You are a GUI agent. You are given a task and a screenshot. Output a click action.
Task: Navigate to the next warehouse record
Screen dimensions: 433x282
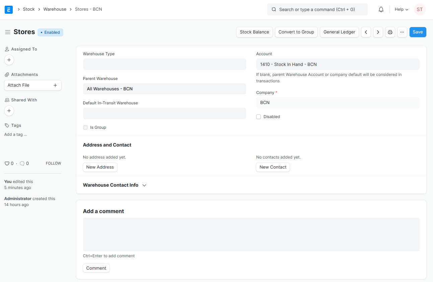coord(378,32)
